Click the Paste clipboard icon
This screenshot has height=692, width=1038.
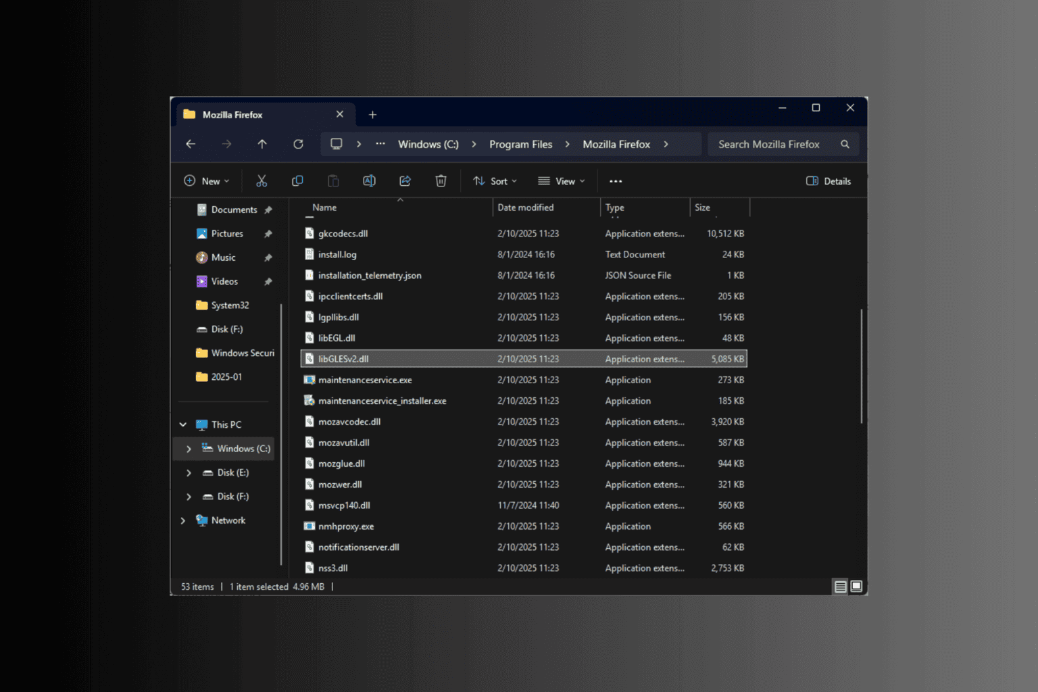click(333, 181)
